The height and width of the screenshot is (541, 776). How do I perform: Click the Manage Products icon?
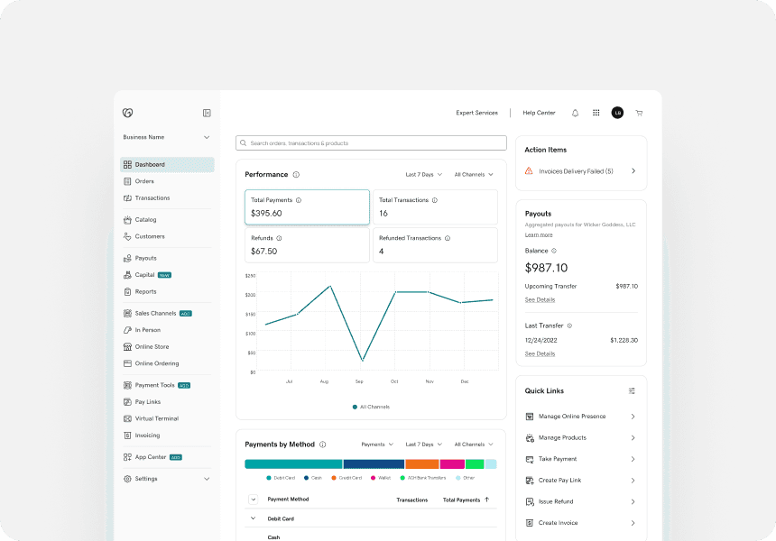(530, 437)
